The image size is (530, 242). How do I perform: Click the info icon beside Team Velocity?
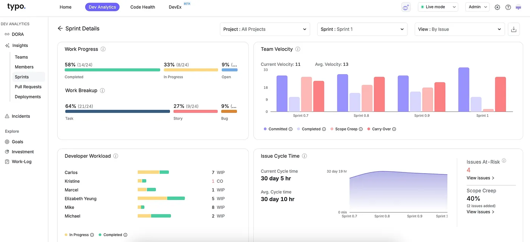tap(298, 49)
